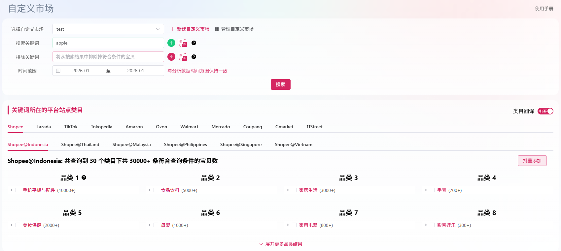Image resolution: width=561 pixels, height=251 pixels.
Task: Toggle the 类目翻译 switch
Action: (x=545, y=111)
